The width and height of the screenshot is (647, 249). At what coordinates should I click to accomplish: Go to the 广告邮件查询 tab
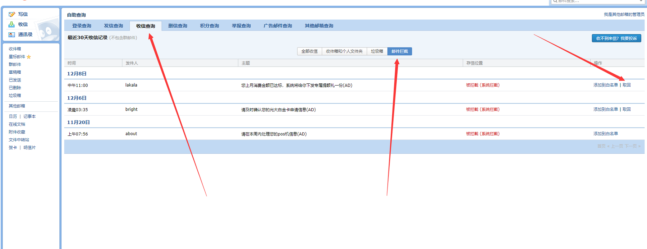(277, 26)
